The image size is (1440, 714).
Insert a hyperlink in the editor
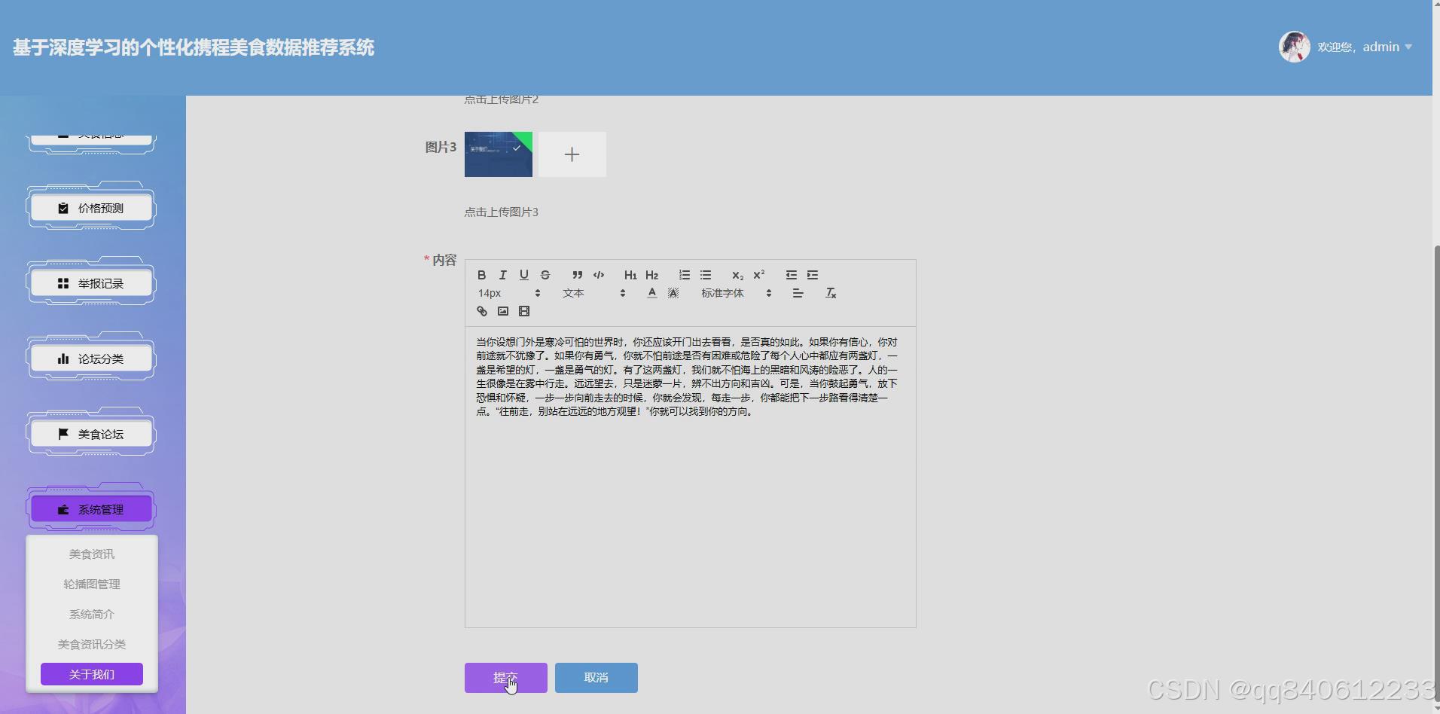pyautogui.click(x=481, y=310)
